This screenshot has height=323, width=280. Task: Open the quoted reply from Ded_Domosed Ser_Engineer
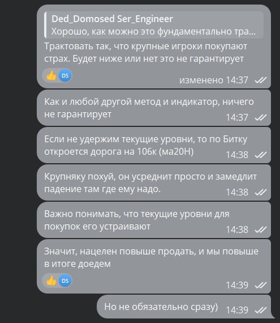(x=154, y=25)
